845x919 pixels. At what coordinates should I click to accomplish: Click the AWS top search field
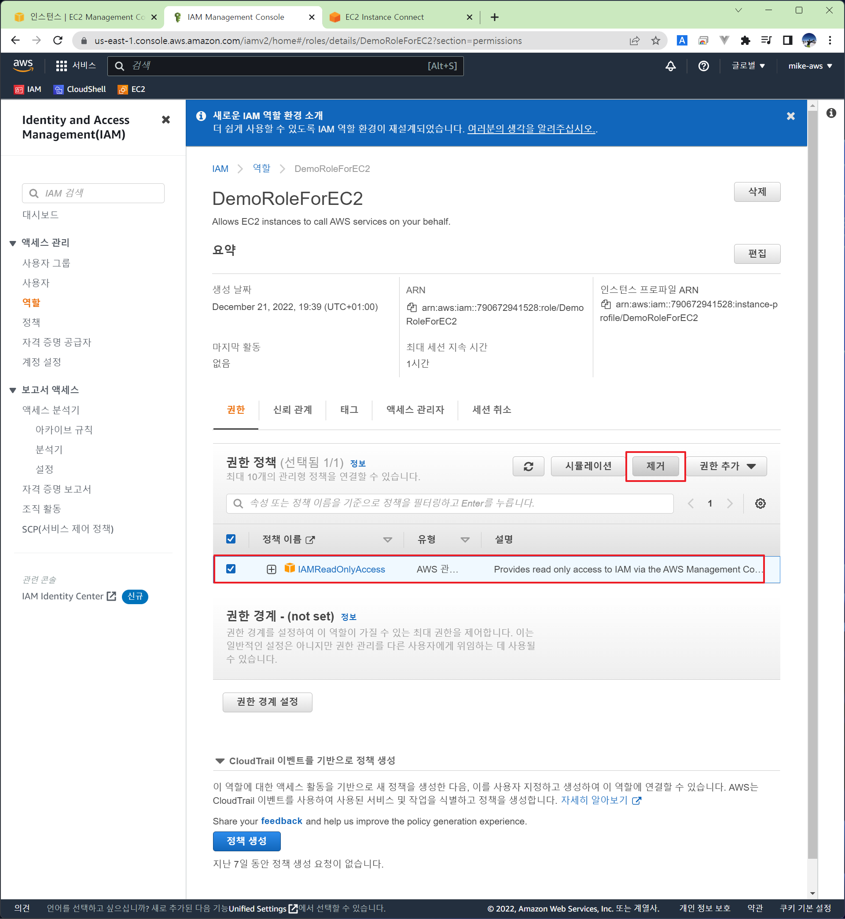point(285,66)
